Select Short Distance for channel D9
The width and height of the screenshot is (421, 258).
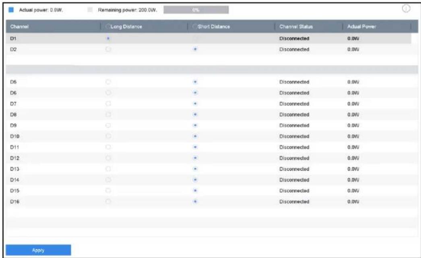(x=195, y=125)
